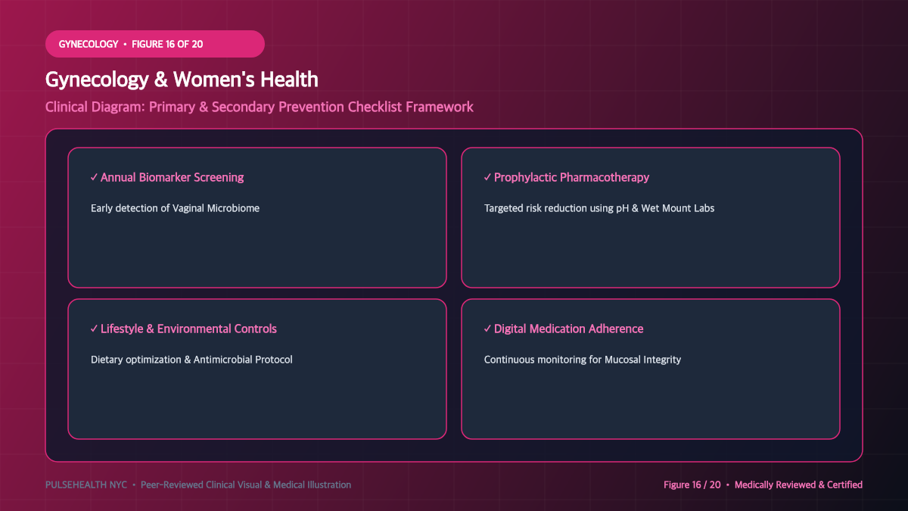This screenshot has width=908, height=511.
Task: Click the Clinical Diagram subtitle text
Action: coord(260,107)
